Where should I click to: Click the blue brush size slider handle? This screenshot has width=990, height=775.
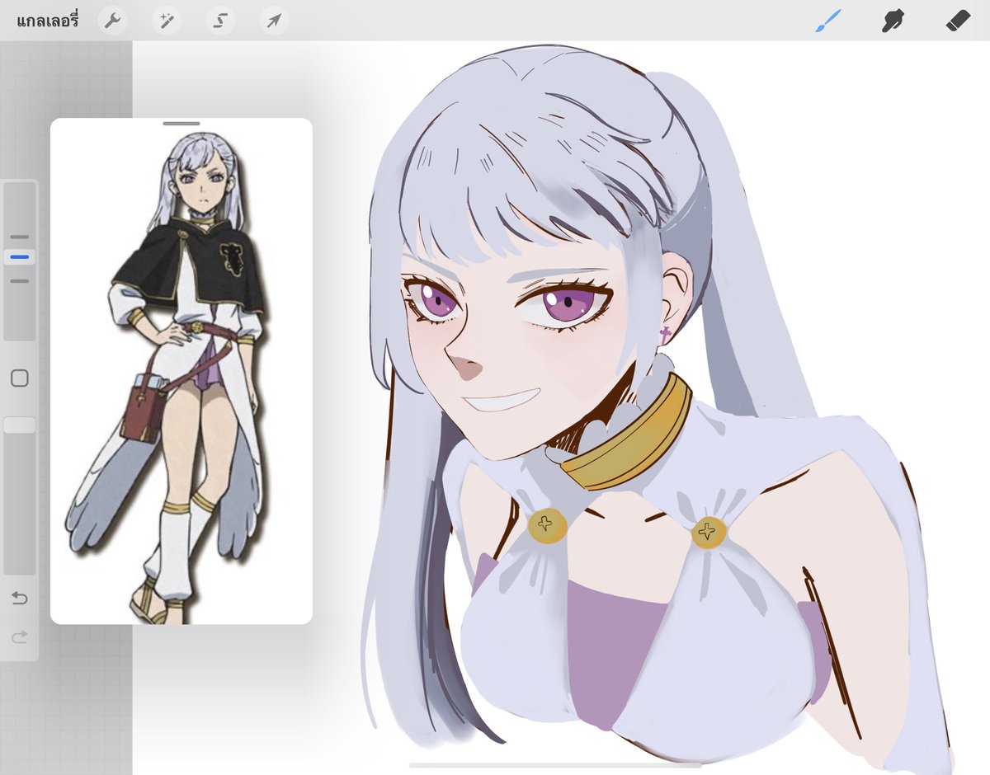pos(20,257)
